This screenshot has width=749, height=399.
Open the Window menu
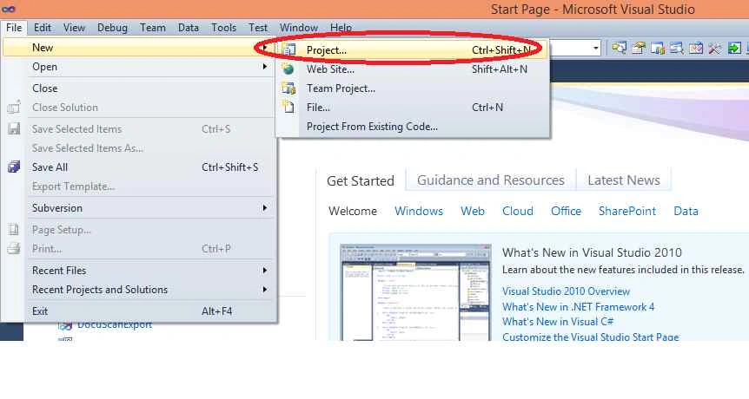pyautogui.click(x=299, y=28)
